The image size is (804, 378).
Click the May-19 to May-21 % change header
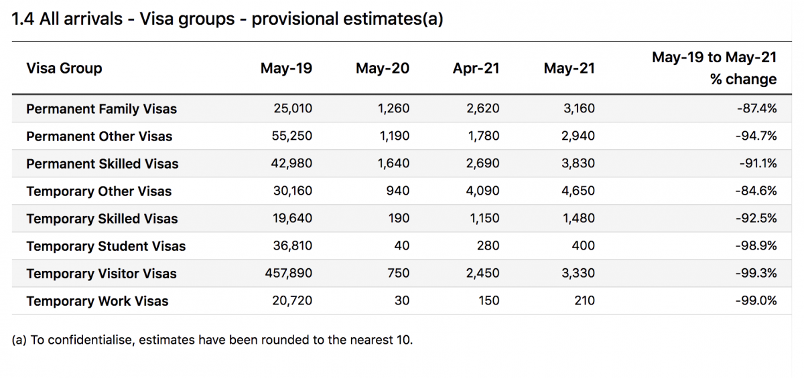[x=714, y=68]
